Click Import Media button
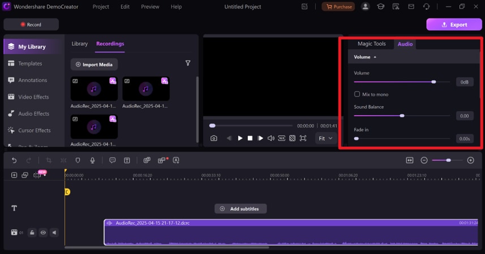Image resolution: width=485 pixels, height=254 pixels. 94,64
